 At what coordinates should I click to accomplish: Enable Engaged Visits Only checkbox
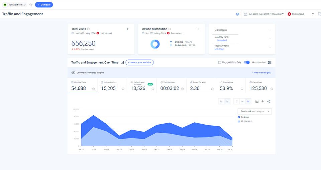[x=219, y=62]
